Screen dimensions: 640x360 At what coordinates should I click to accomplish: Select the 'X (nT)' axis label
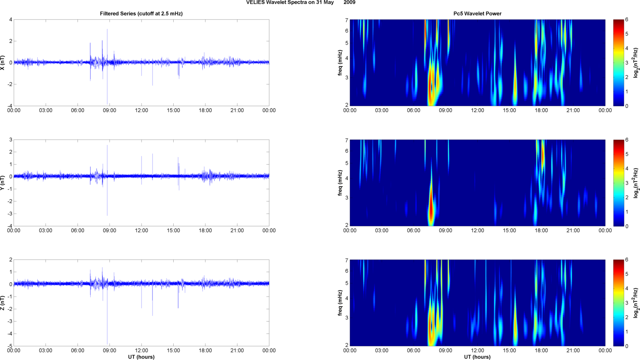[x=3, y=63]
